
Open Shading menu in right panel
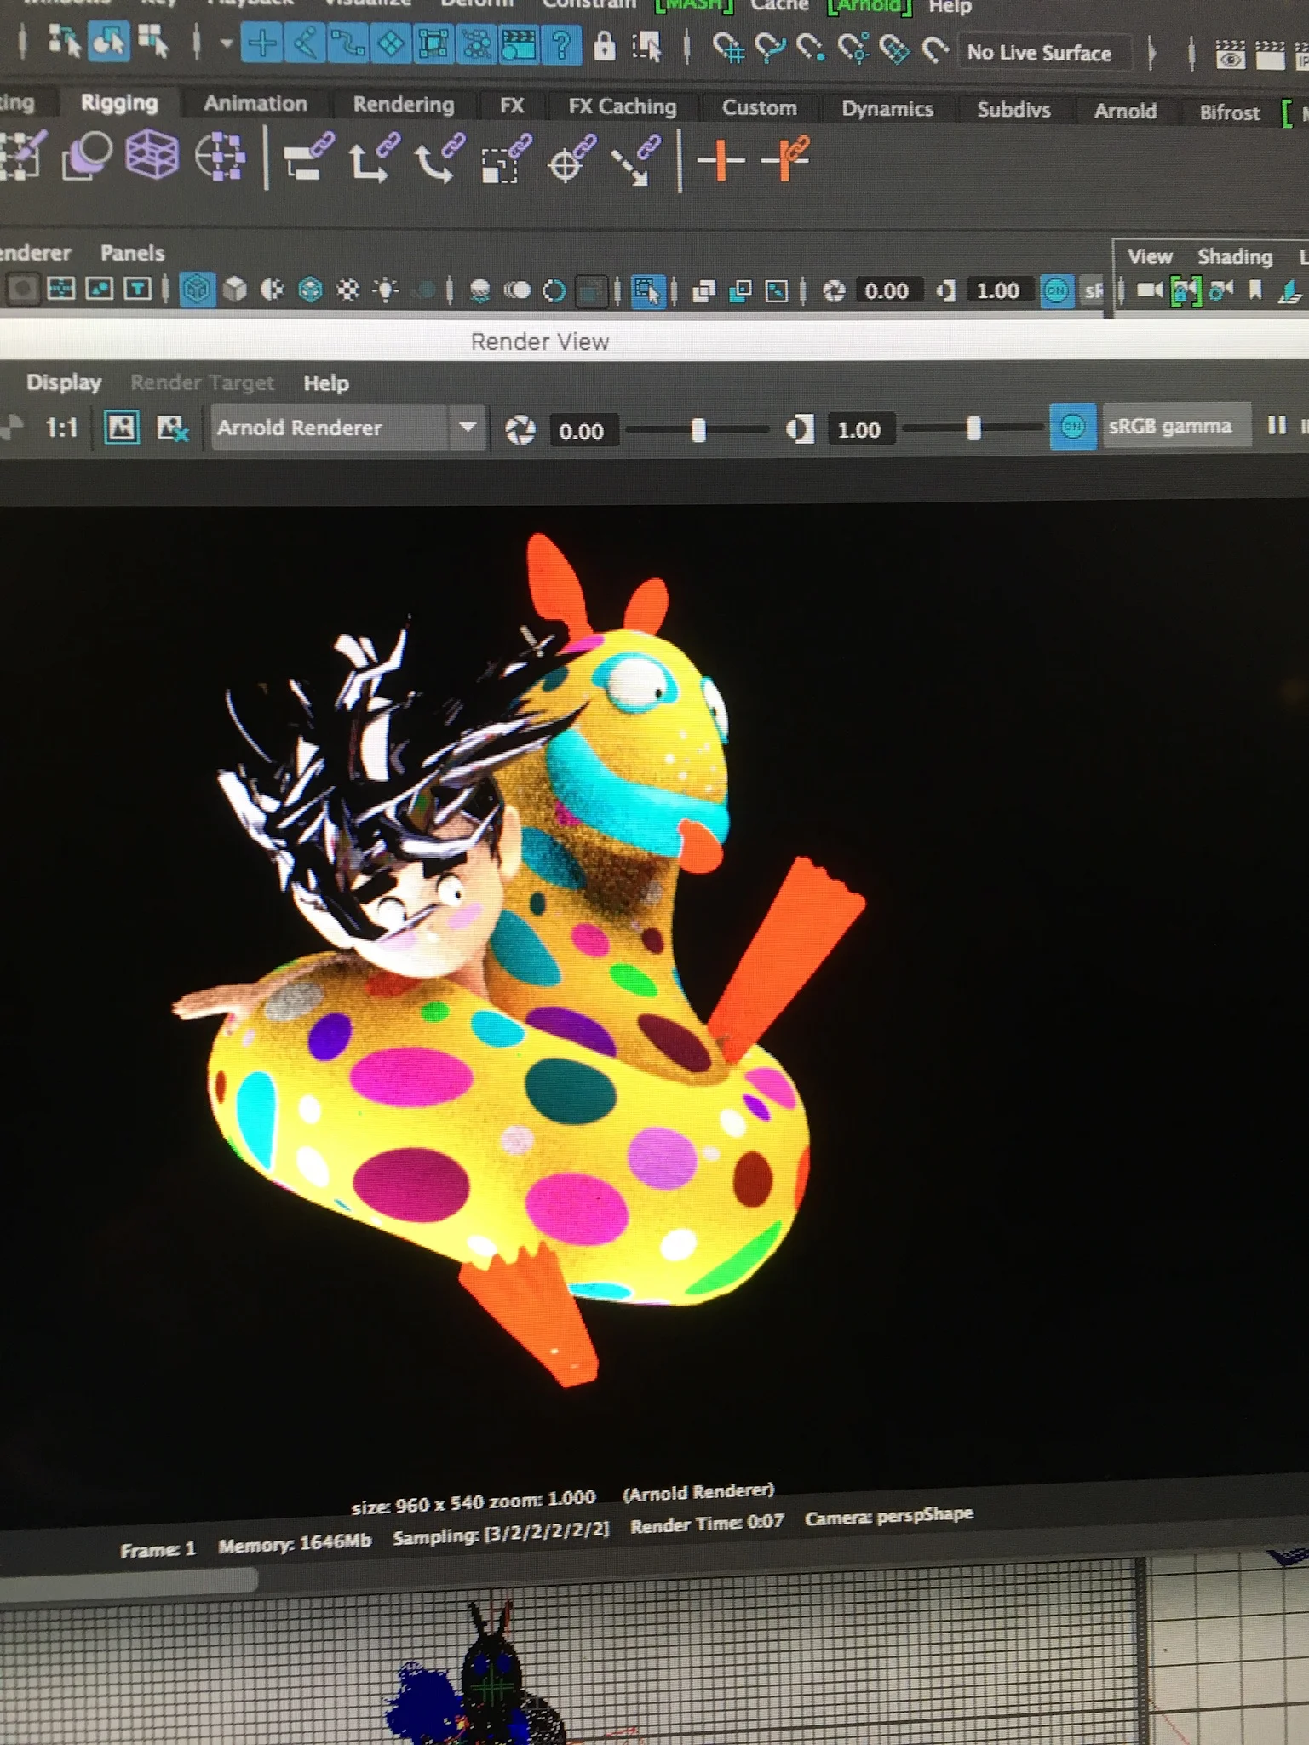[1235, 256]
